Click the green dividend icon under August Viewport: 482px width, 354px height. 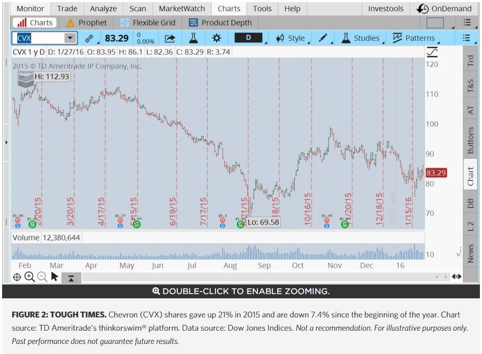(x=240, y=225)
